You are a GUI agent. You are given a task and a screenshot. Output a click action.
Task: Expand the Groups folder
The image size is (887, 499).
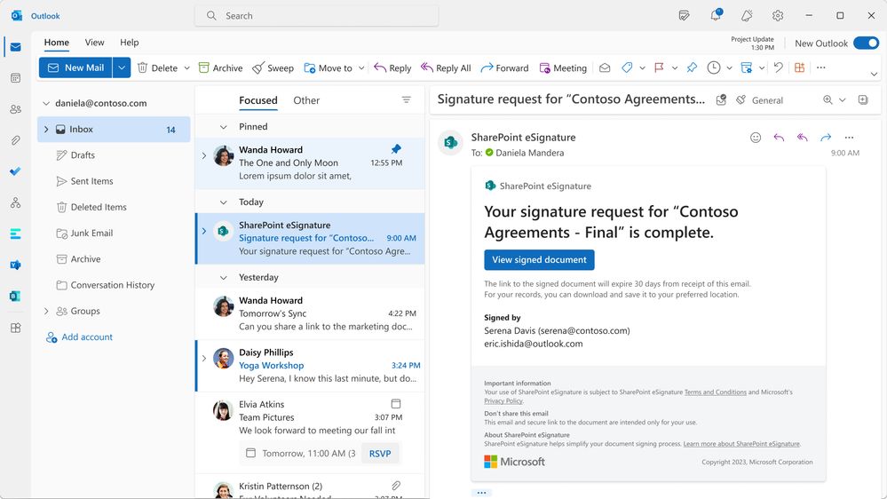point(46,311)
